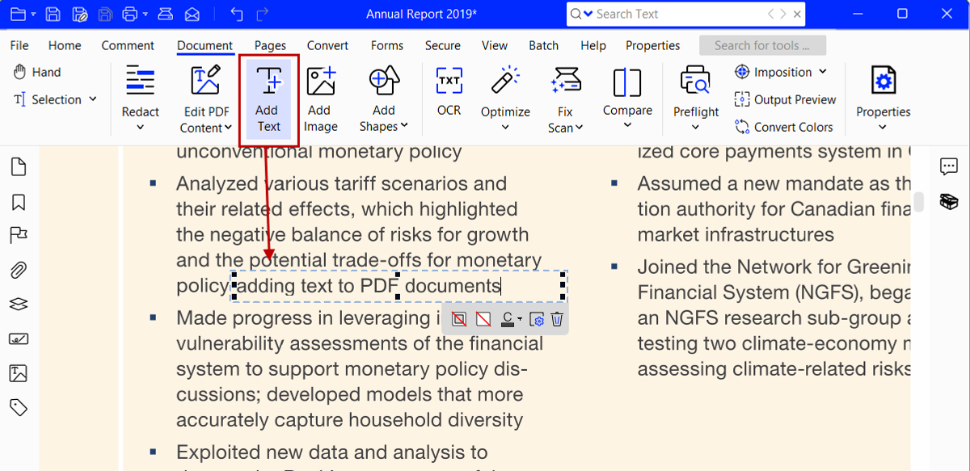Launch the Preflight tool
Screen dimensions: 970x471
coord(695,94)
